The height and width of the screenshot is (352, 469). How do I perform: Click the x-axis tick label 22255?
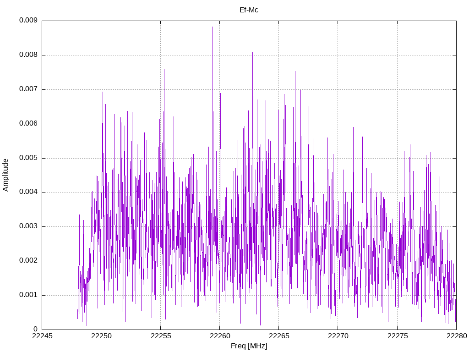(161, 336)
